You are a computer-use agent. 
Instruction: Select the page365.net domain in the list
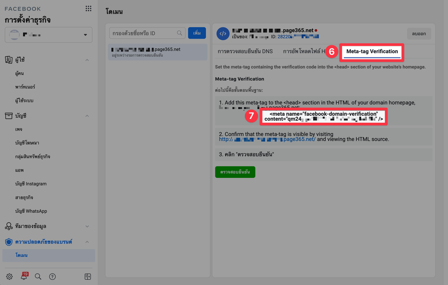pos(158,52)
